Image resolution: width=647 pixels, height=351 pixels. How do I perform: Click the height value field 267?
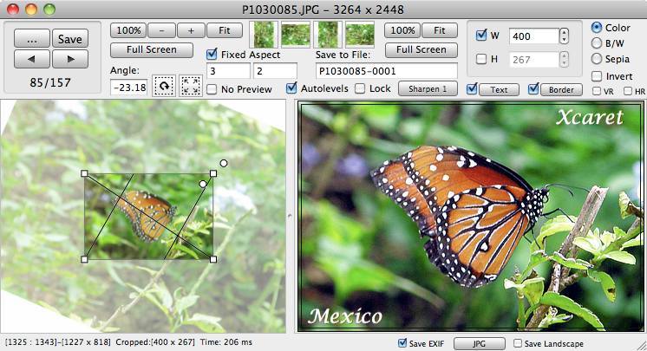(x=534, y=60)
